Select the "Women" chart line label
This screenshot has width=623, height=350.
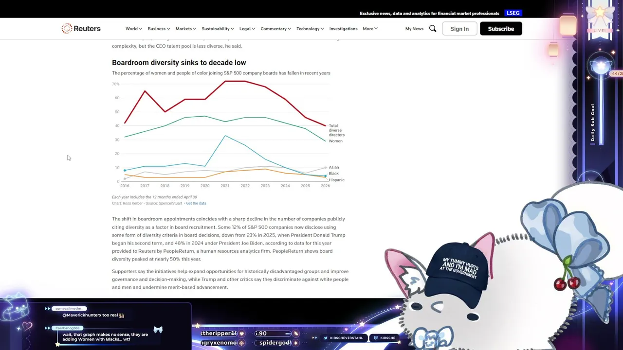pos(335,141)
